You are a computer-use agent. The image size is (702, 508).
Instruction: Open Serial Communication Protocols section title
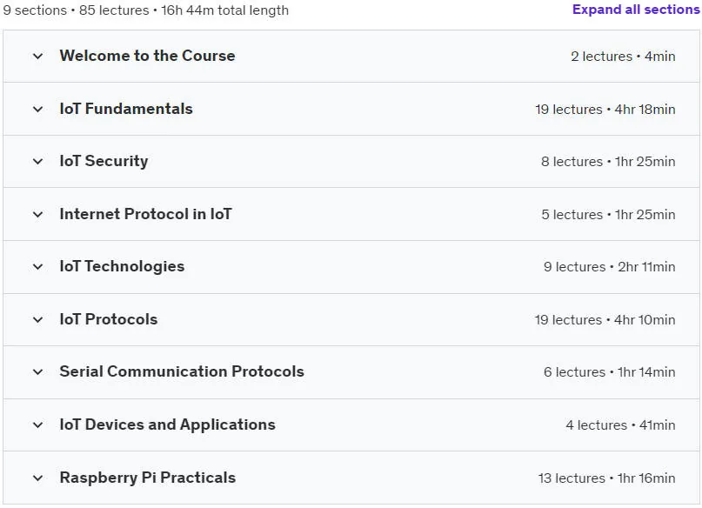[x=182, y=371]
